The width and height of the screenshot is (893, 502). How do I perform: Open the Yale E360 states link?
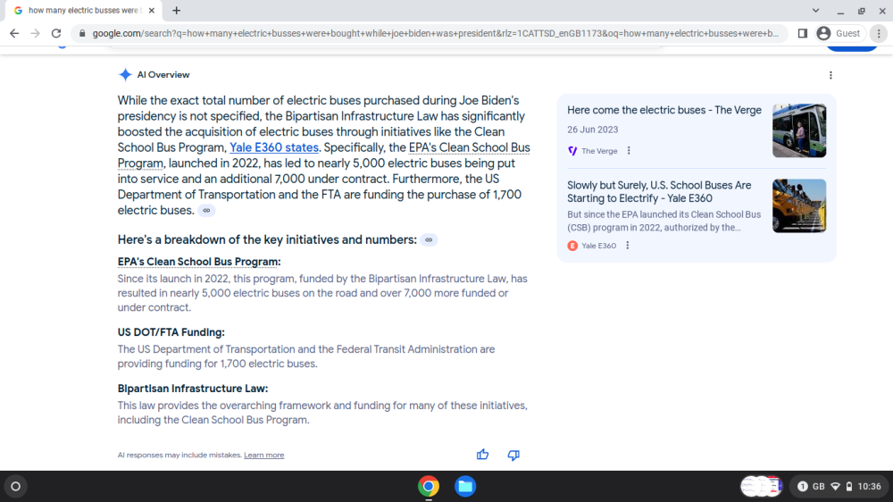point(274,147)
